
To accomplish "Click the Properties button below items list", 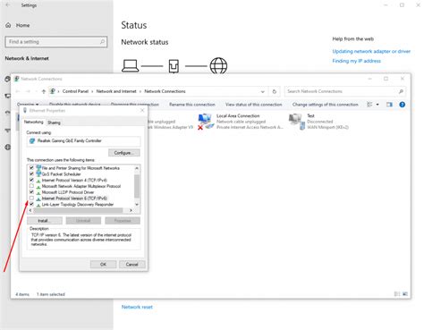I will pyautogui.click(x=123, y=221).
